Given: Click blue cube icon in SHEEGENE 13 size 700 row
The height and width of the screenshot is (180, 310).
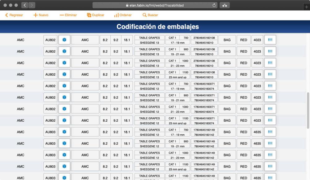Looking at the screenshot, I should [x=64, y=40].
